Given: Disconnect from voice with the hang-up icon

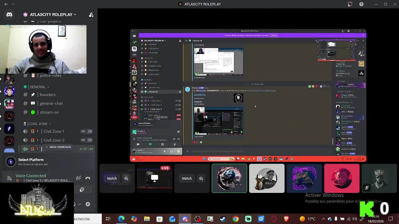Looking at the screenshot, I should click(88, 178).
